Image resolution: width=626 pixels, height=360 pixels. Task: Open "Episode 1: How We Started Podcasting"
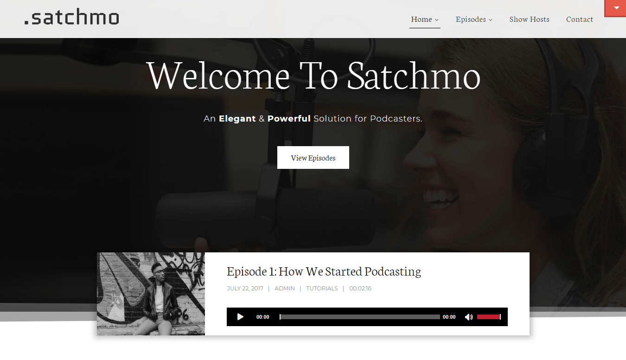click(323, 271)
